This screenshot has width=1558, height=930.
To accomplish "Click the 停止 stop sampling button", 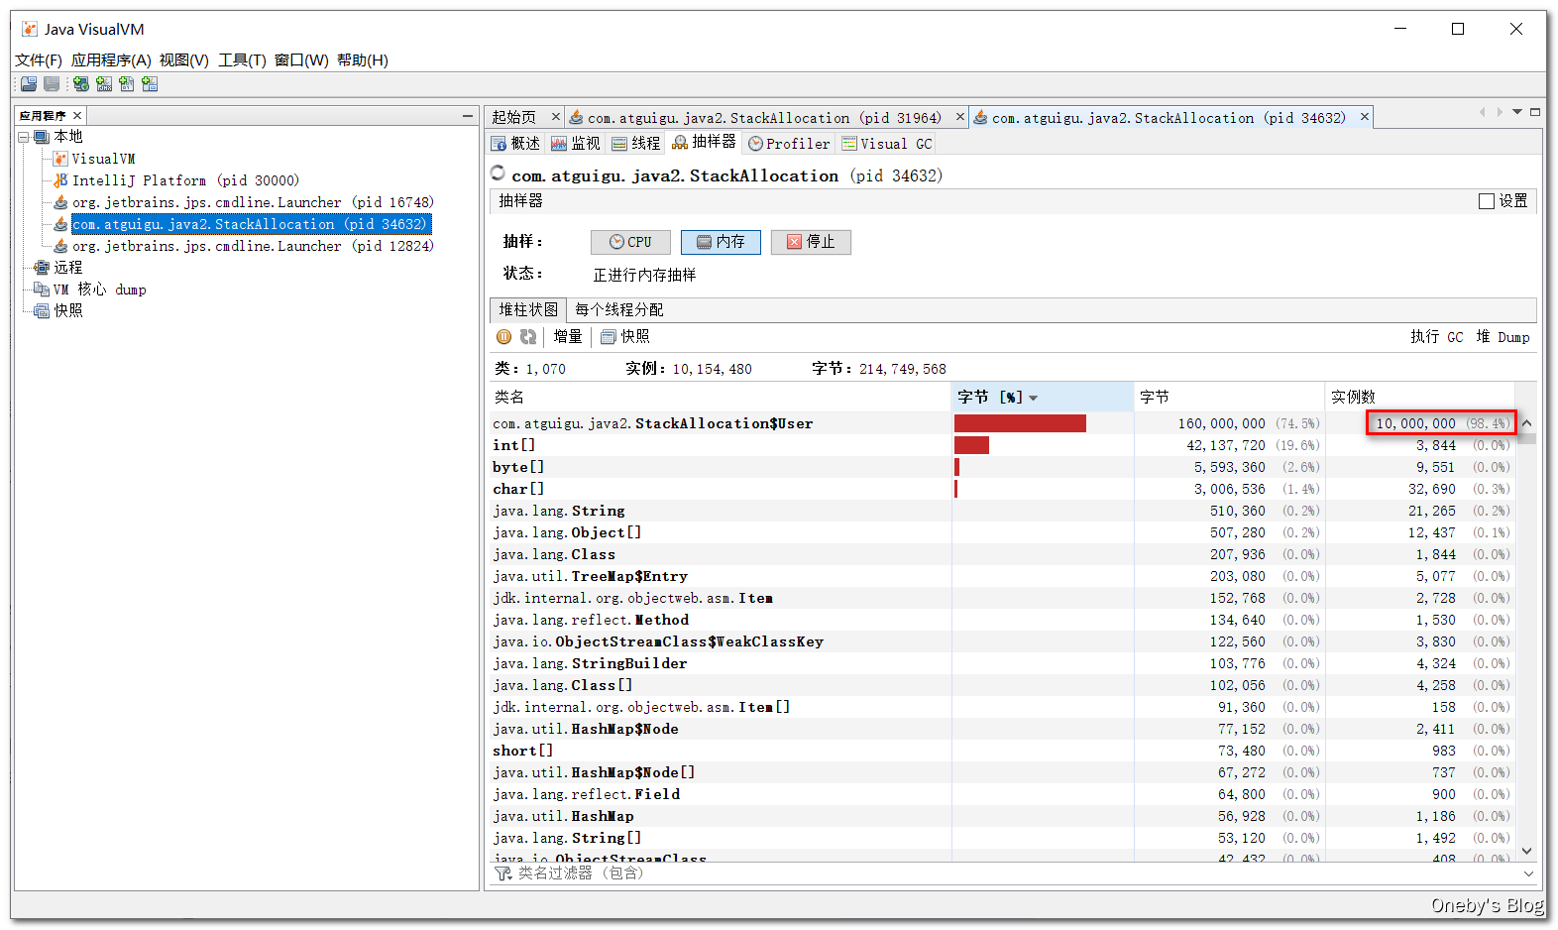I will pyautogui.click(x=811, y=242).
